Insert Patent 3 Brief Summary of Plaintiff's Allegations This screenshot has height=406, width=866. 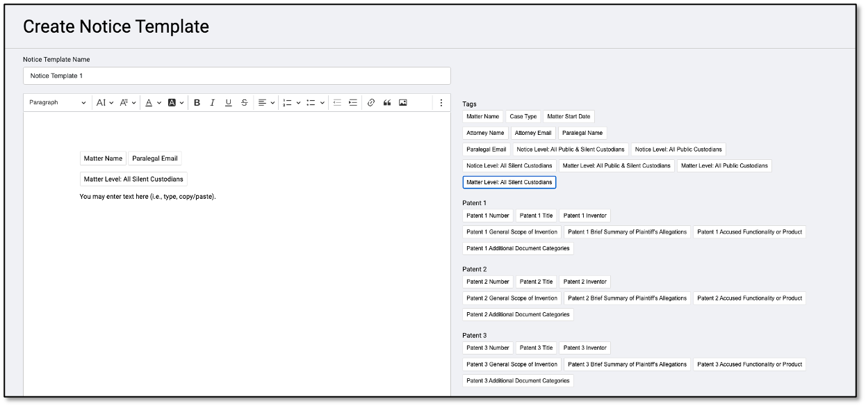point(628,364)
